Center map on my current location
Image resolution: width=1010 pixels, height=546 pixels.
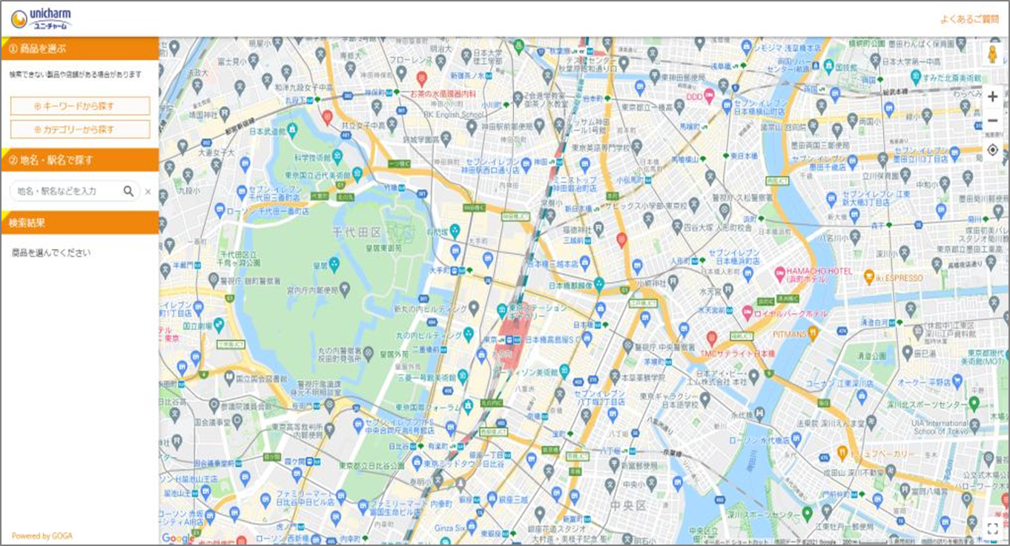[992, 150]
